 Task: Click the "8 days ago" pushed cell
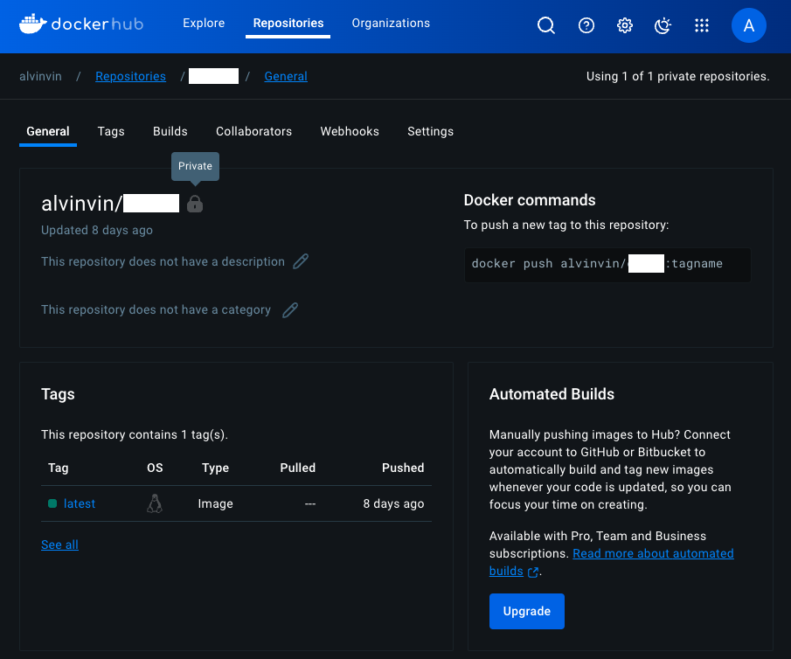coord(393,503)
